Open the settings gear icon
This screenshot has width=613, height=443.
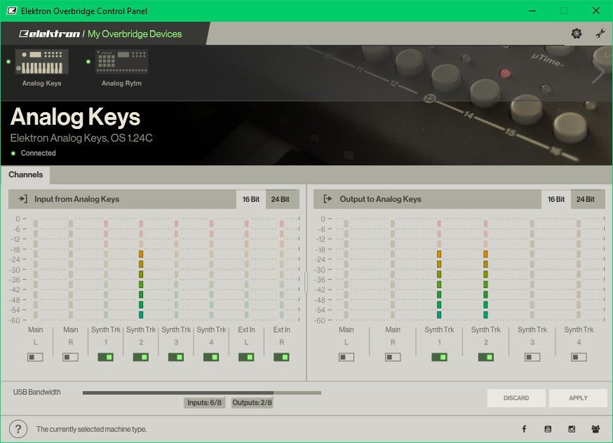pos(577,34)
